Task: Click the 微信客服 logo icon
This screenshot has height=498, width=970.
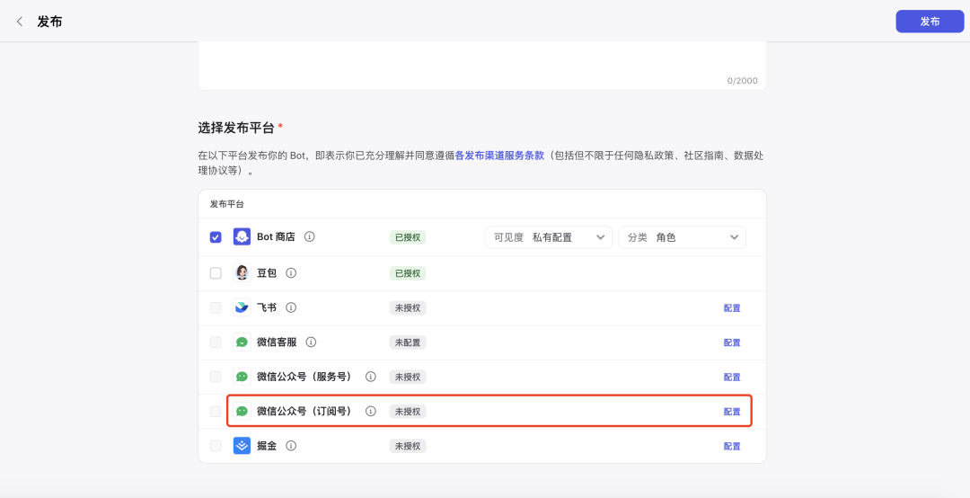Action: click(242, 342)
